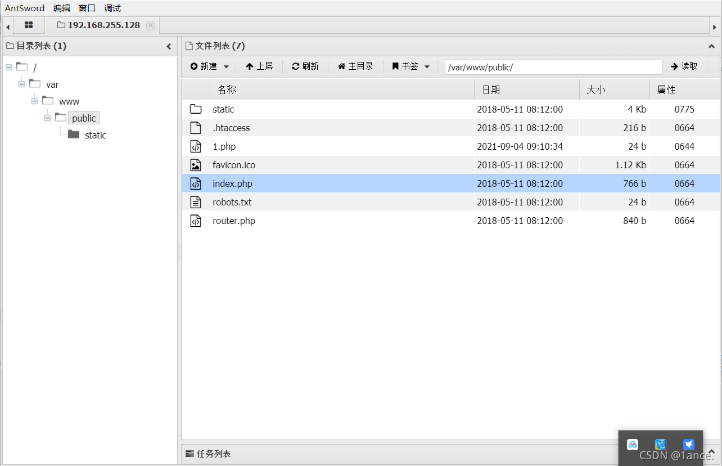Click the favicon.ico image file icon

click(x=196, y=165)
